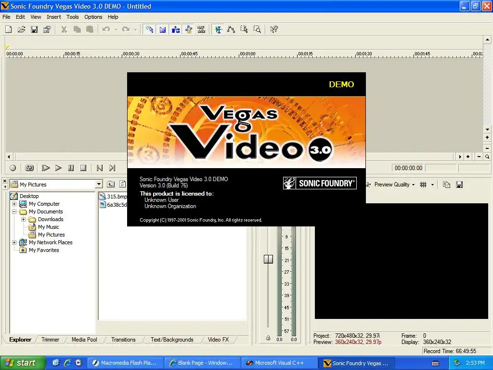Image resolution: width=493 pixels, height=370 pixels.
Task: Click the What's This help icon
Action: coord(274,29)
